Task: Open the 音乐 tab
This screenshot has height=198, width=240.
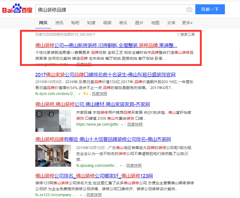Action: tap(123, 23)
